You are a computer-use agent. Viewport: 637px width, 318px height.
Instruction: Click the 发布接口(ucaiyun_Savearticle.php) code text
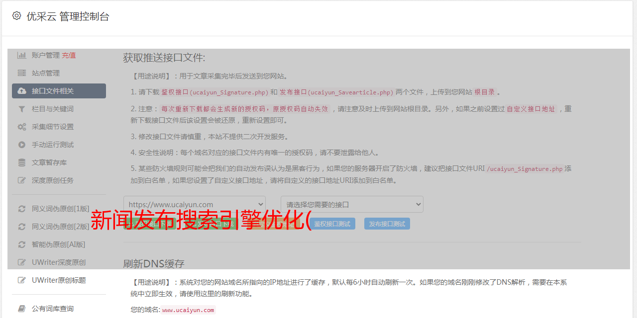336,92
